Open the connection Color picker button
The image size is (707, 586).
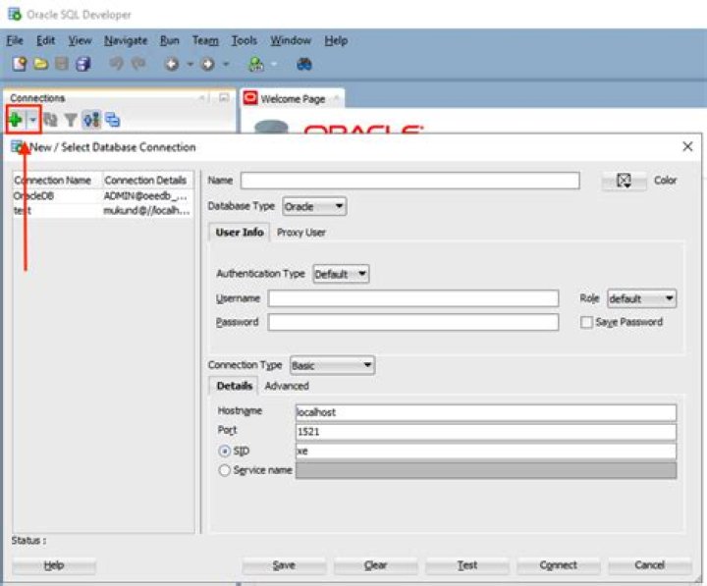click(x=625, y=181)
